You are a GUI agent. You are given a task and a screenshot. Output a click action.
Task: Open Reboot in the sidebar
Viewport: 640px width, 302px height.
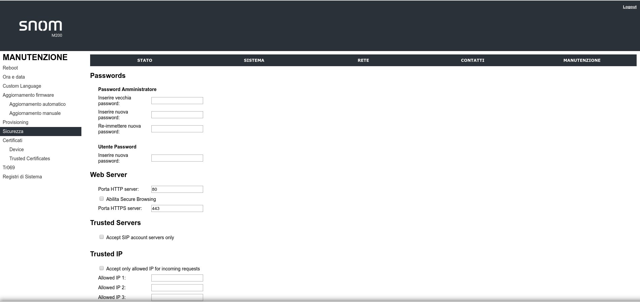click(10, 68)
